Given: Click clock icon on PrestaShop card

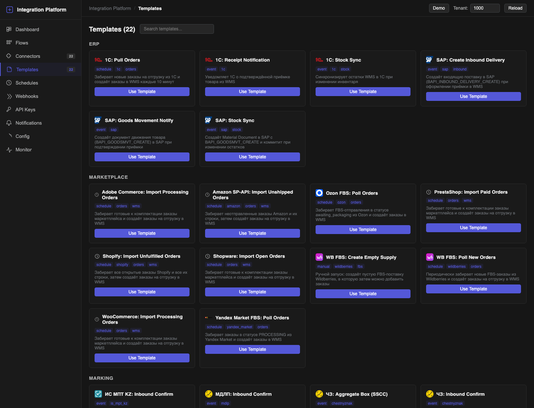Looking at the screenshot, I should point(429,192).
